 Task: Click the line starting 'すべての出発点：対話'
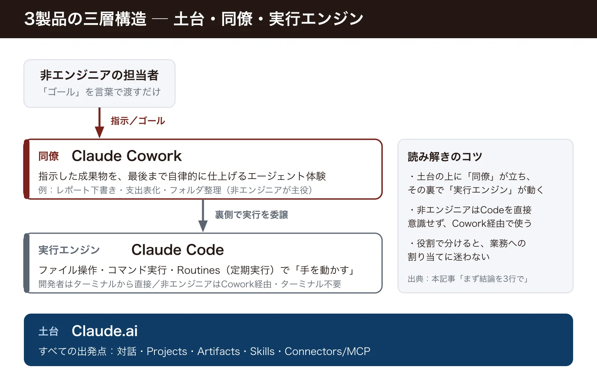[x=205, y=351]
